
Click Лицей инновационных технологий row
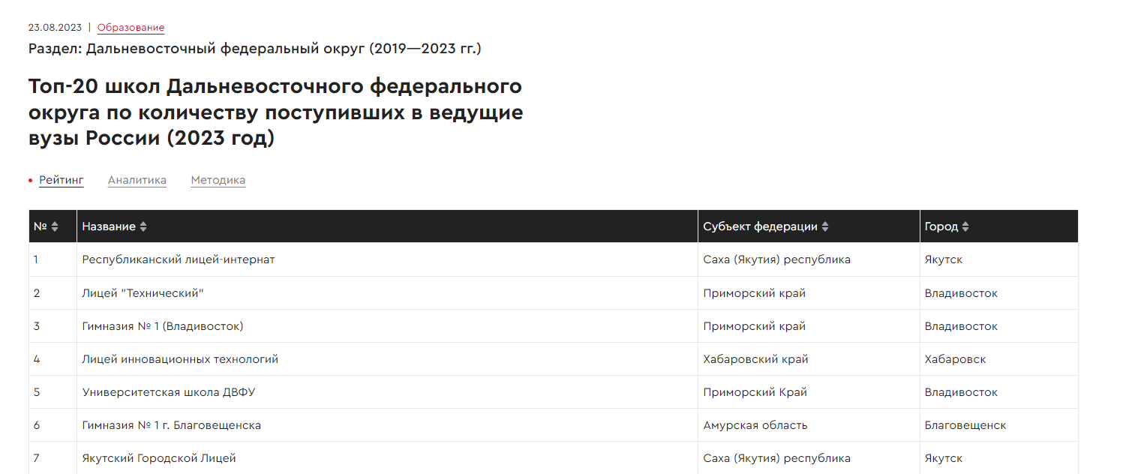point(554,359)
